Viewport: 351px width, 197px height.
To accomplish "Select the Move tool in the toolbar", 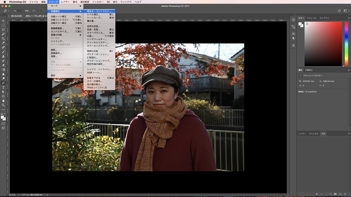I will click(x=3, y=21).
